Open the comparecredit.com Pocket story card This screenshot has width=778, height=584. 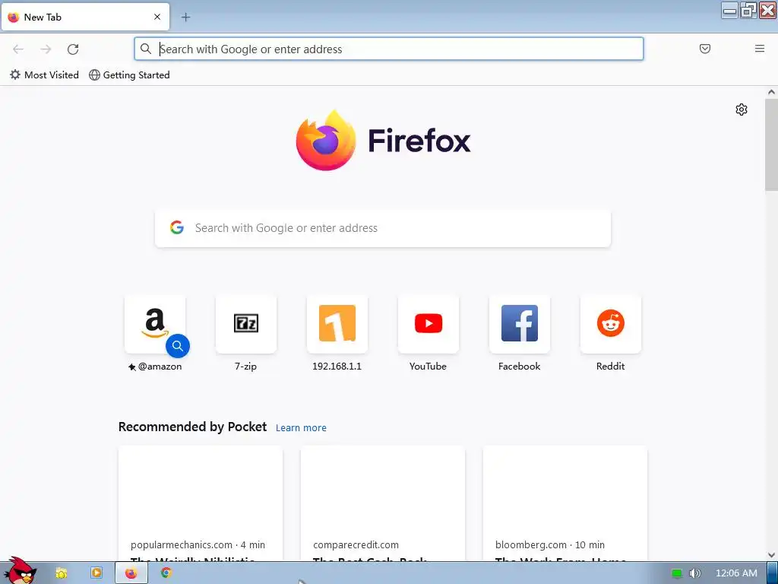tap(383, 503)
